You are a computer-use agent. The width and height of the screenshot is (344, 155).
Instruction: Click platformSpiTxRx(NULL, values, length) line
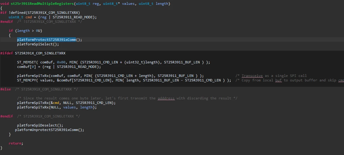[57, 107]
